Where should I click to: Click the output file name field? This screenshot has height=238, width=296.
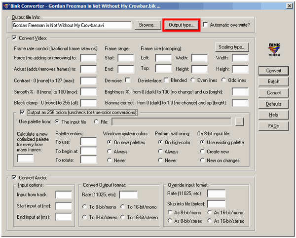click(x=72, y=25)
